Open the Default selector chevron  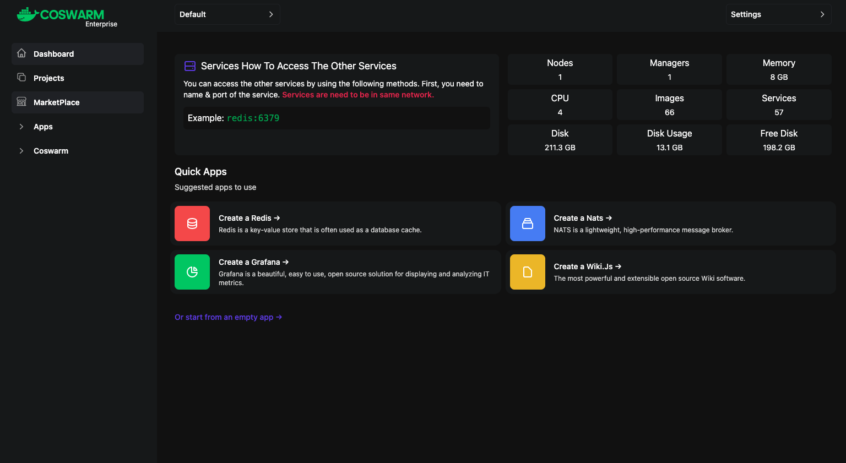(271, 14)
